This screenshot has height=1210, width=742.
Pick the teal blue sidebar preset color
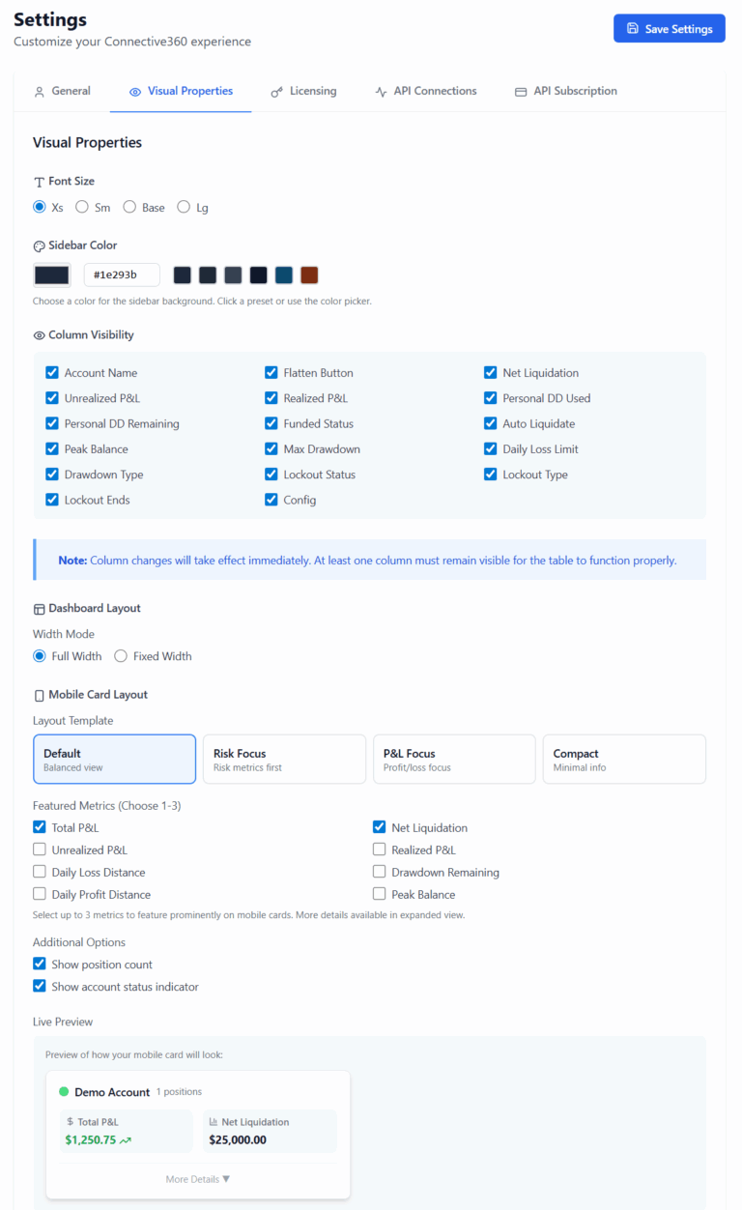284,275
